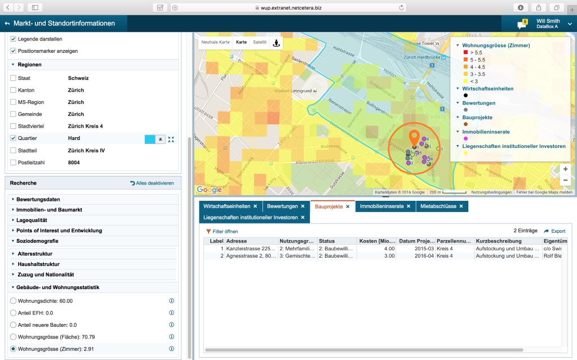
Task: Show info for Wohnungsgrösse (Fläche)
Action: click(171, 337)
